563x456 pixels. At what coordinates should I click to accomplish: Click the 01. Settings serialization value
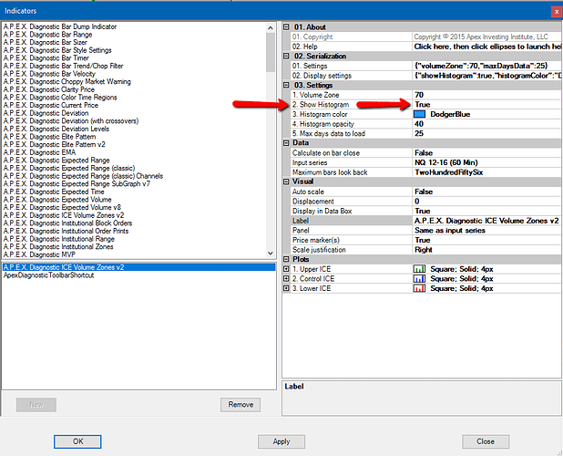(487, 66)
